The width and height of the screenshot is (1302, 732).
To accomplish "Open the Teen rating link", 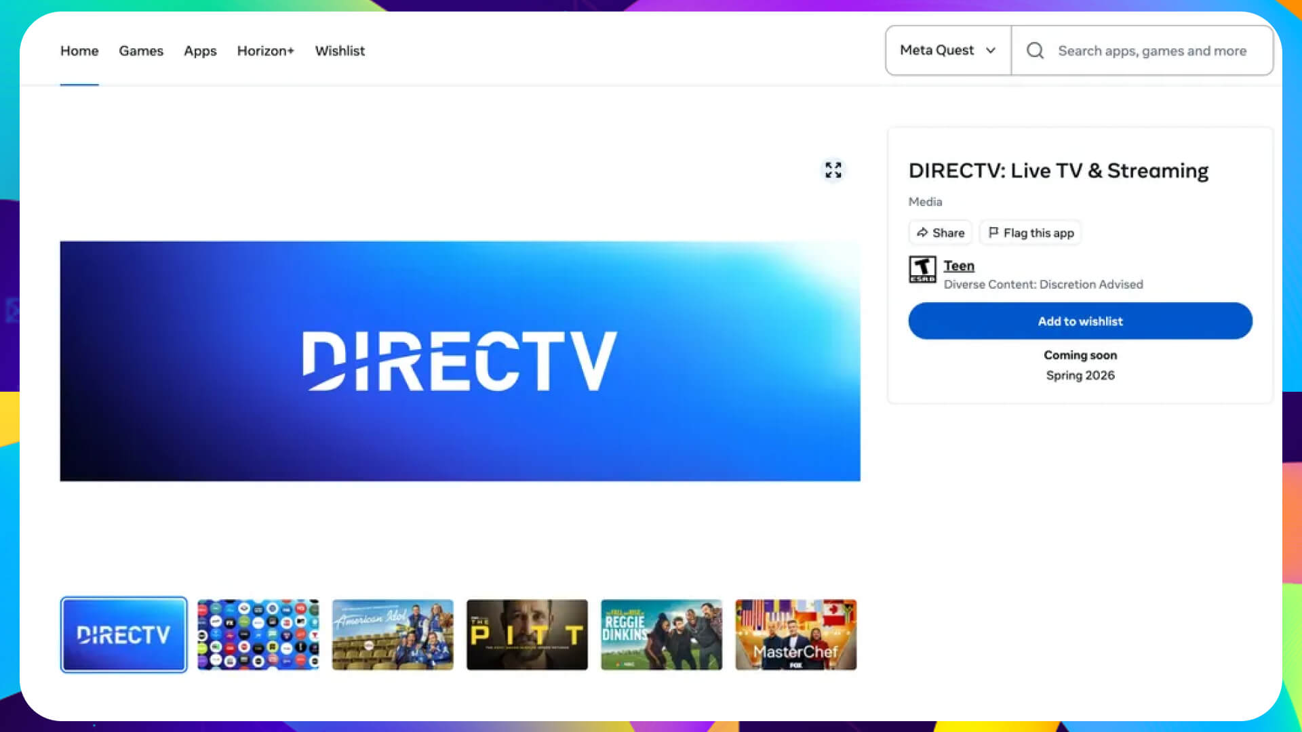I will pyautogui.click(x=959, y=266).
